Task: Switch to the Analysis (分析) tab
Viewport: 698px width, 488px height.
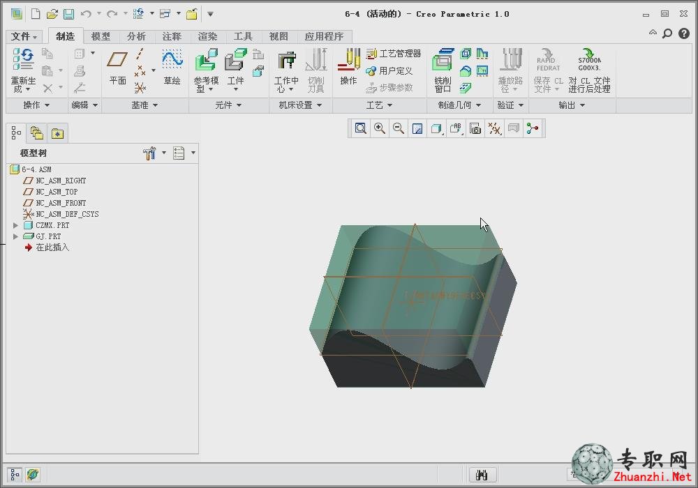Action: (136, 36)
